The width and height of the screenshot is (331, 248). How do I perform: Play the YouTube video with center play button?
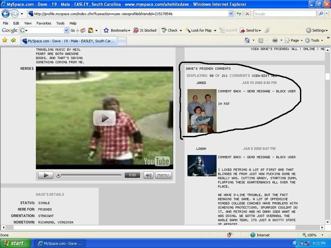[105, 118]
